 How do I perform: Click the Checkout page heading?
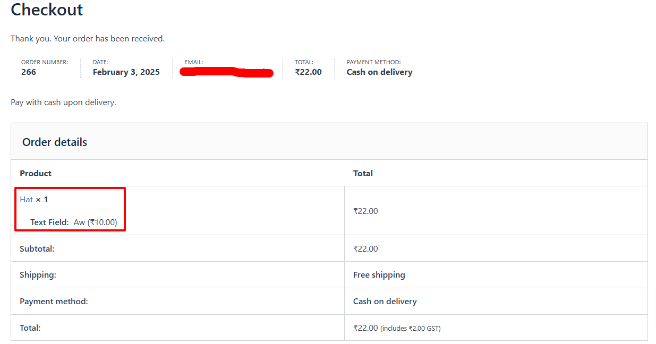[47, 10]
